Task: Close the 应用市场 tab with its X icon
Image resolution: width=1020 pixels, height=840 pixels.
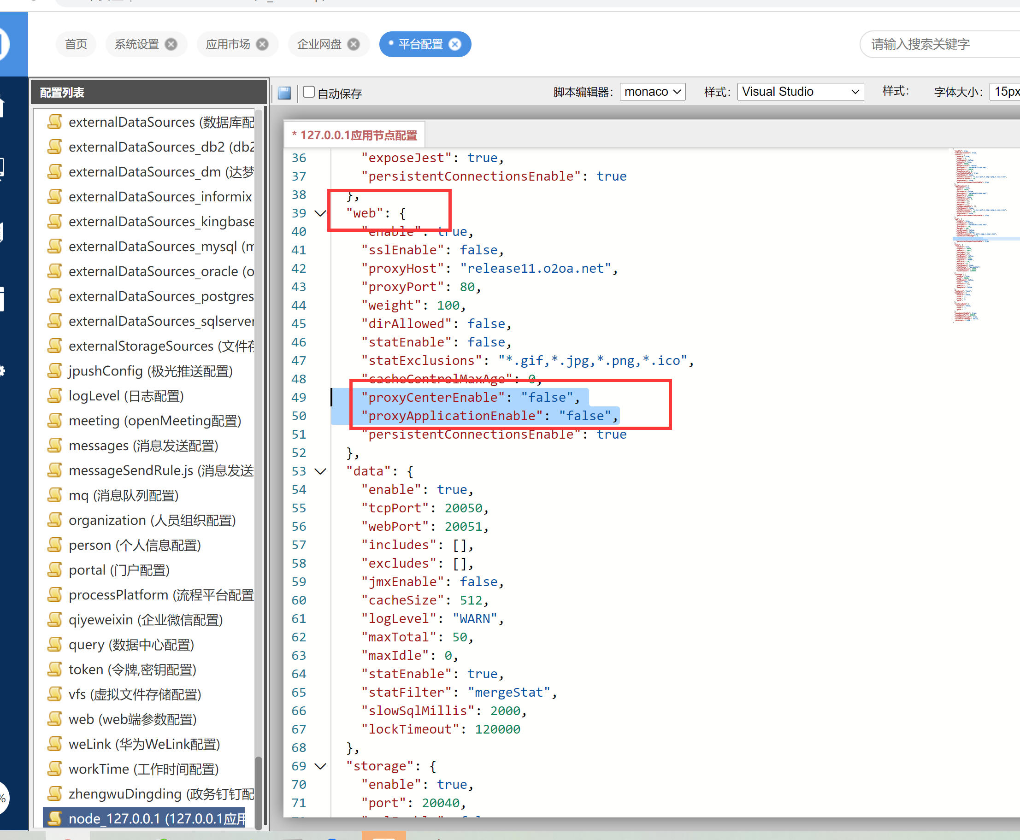Action: pyautogui.click(x=262, y=45)
